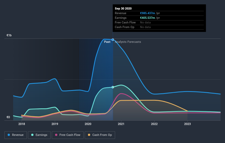Select the Earnings data point marker at Sep 2020
Image resolution: width=225 pixels, height=143 pixels.
113,87
